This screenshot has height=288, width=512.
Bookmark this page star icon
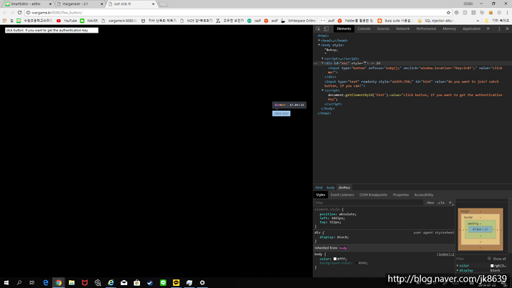point(448,12)
